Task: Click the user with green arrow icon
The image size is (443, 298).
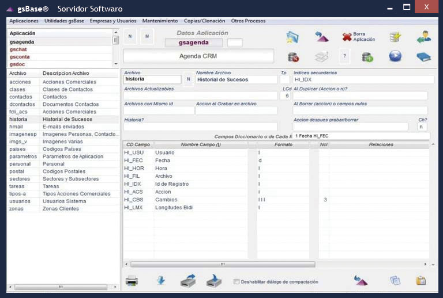Action: 424,37
